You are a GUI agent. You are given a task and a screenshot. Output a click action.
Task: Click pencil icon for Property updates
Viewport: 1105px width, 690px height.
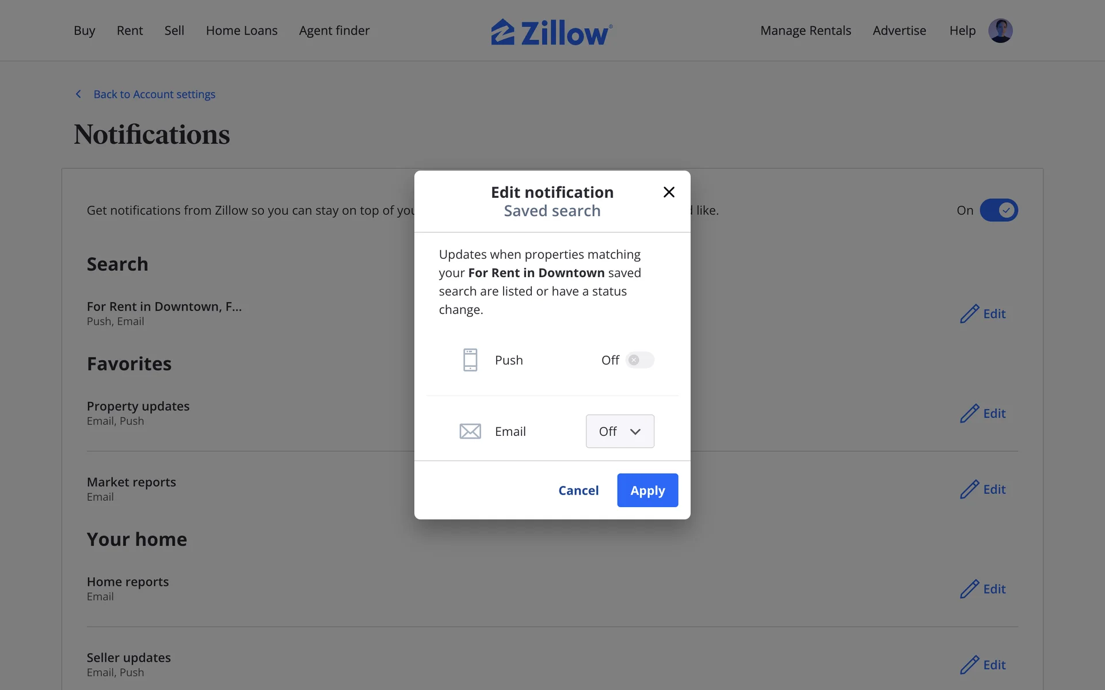point(969,413)
